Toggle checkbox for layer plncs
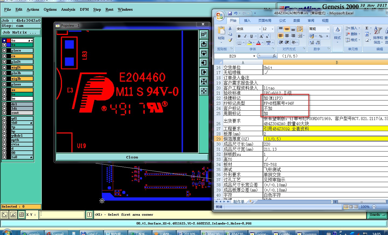This screenshot has width=388, height=235. pos(4,50)
